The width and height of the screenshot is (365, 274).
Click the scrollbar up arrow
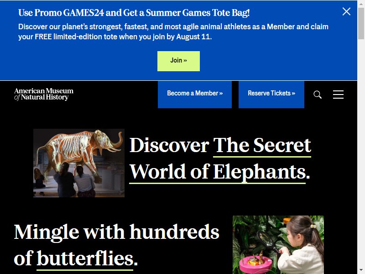[x=361, y=3]
